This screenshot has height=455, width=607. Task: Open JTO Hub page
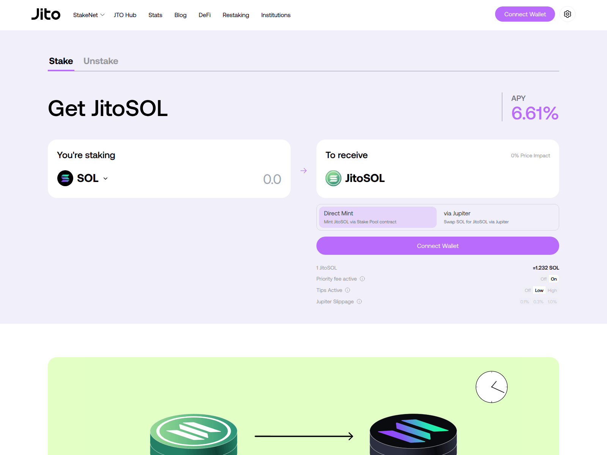(x=125, y=15)
